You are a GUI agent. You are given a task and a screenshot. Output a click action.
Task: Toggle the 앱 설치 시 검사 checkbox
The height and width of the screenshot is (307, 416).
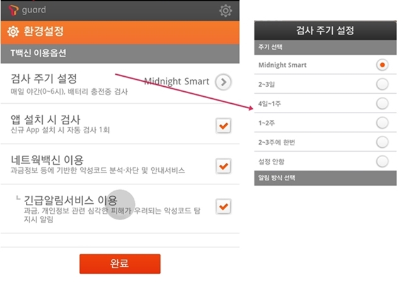223,126
